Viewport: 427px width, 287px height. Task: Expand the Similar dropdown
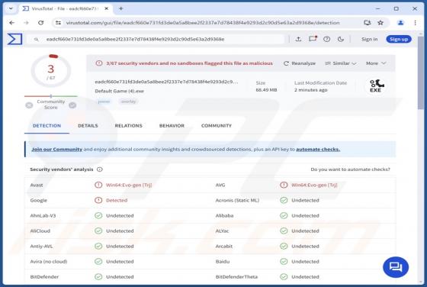[x=341, y=63]
